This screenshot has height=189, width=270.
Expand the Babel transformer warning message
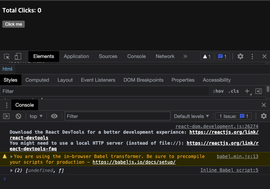tap(11, 157)
